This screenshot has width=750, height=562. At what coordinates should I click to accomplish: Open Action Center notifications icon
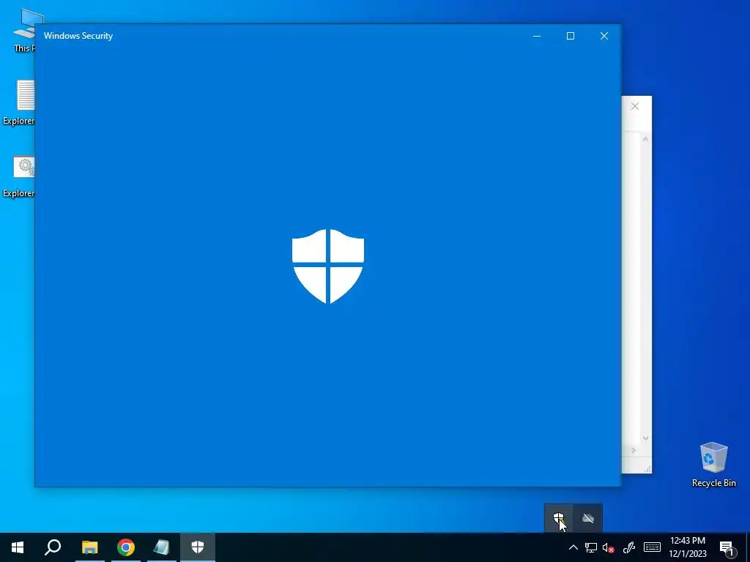coord(727,548)
